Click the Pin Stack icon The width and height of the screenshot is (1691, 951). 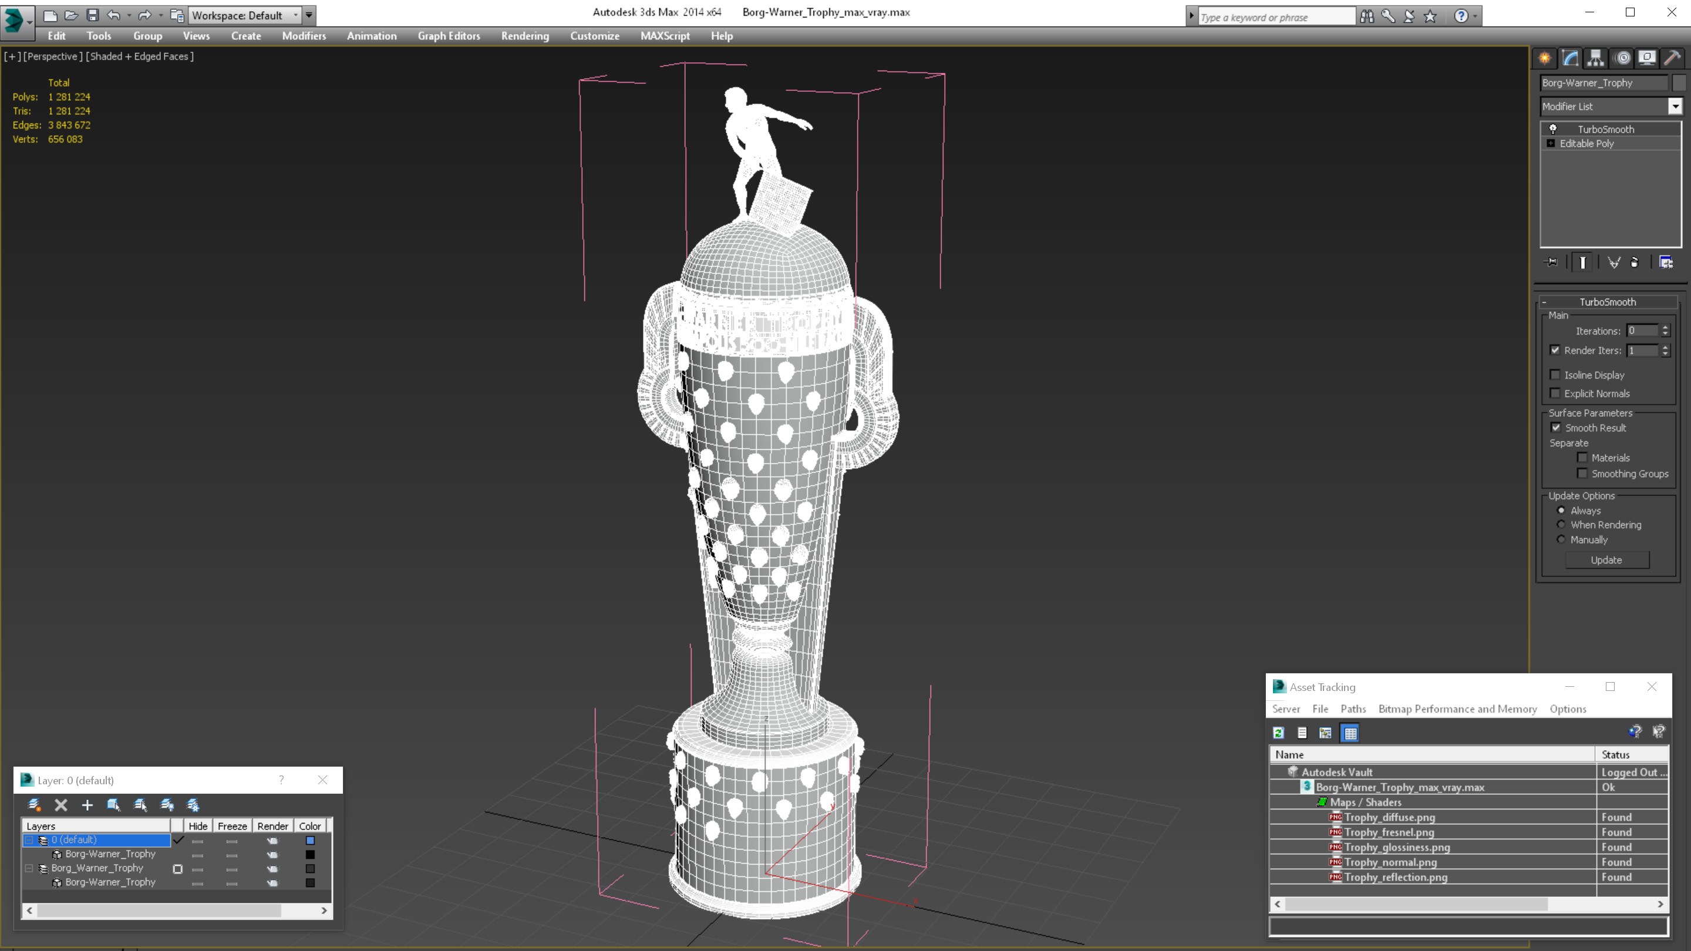(x=1552, y=262)
